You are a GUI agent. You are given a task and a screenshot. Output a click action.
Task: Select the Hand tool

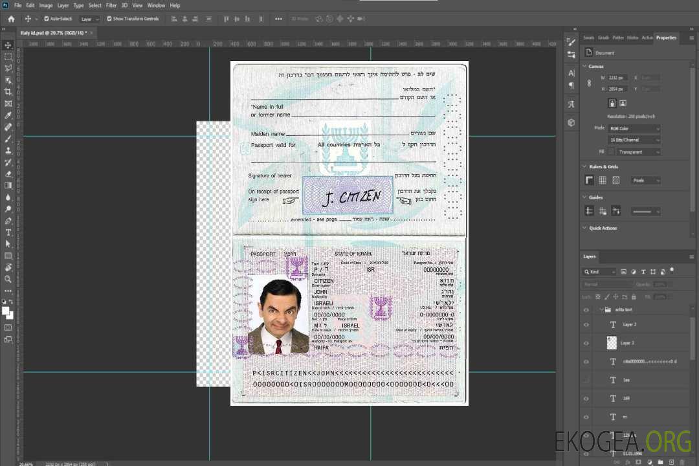(x=8, y=267)
